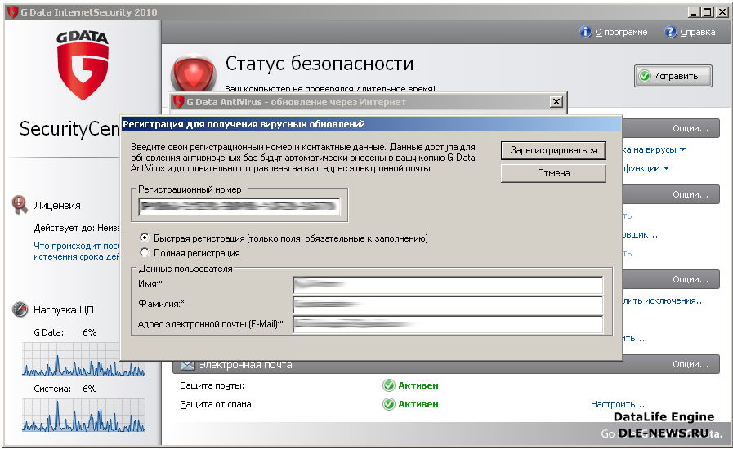Open О программе menu item
The height and width of the screenshot is (449, 733).
621,32
